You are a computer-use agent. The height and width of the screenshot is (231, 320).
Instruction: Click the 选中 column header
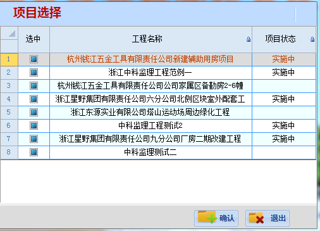tap(34, 39)
